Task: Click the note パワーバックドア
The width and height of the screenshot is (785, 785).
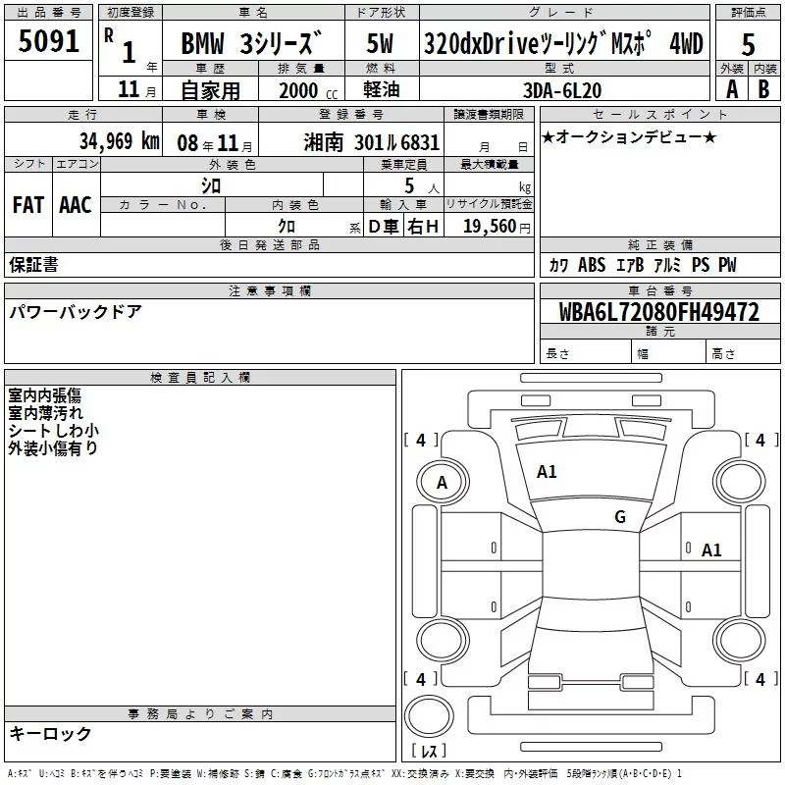Action: click(x=76, y=312)
